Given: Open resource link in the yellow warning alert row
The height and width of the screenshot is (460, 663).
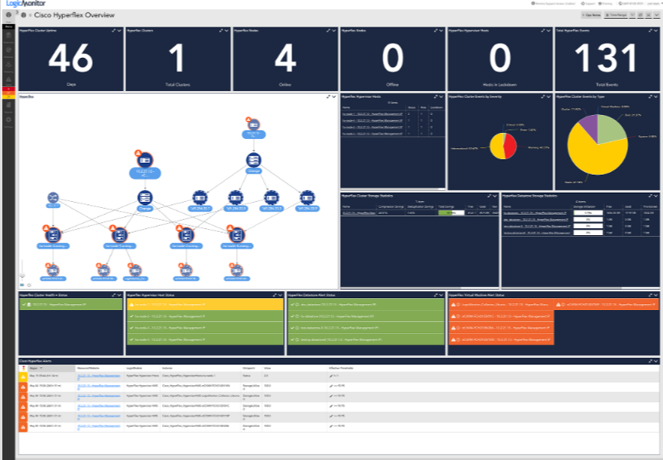Looking at the screenshot, I should click(99, 376).
